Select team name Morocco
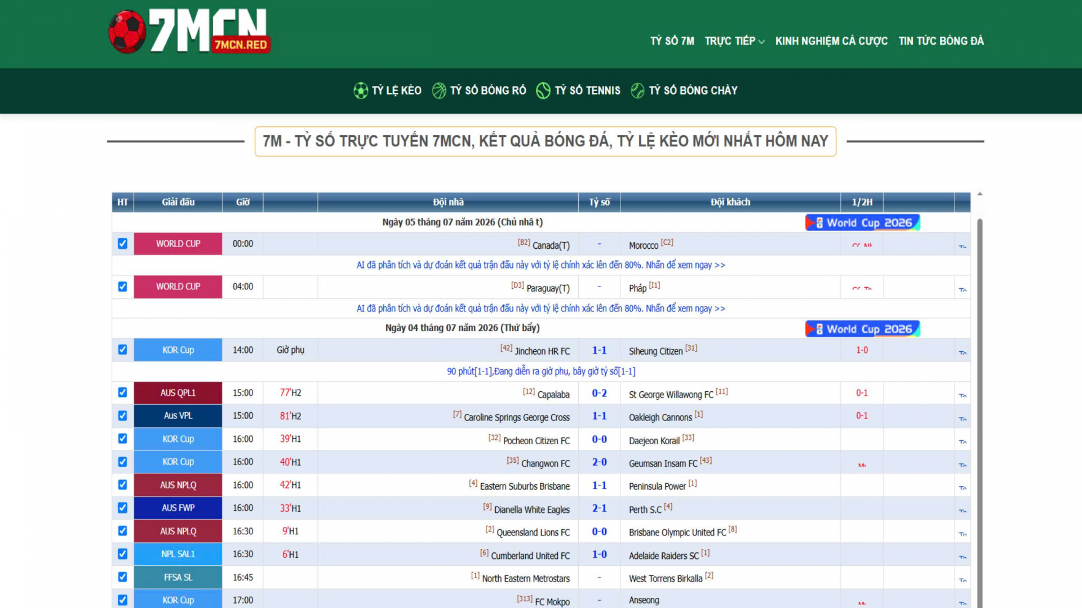 click(x=644, y=245)
